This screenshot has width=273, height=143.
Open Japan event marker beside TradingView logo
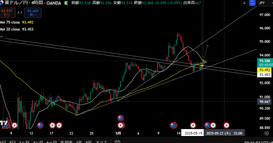point(14,125)
